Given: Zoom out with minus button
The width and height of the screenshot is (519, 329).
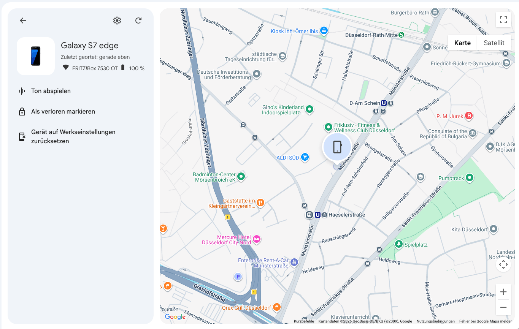Looking at the screenshot, I should [x=503, y=307].
